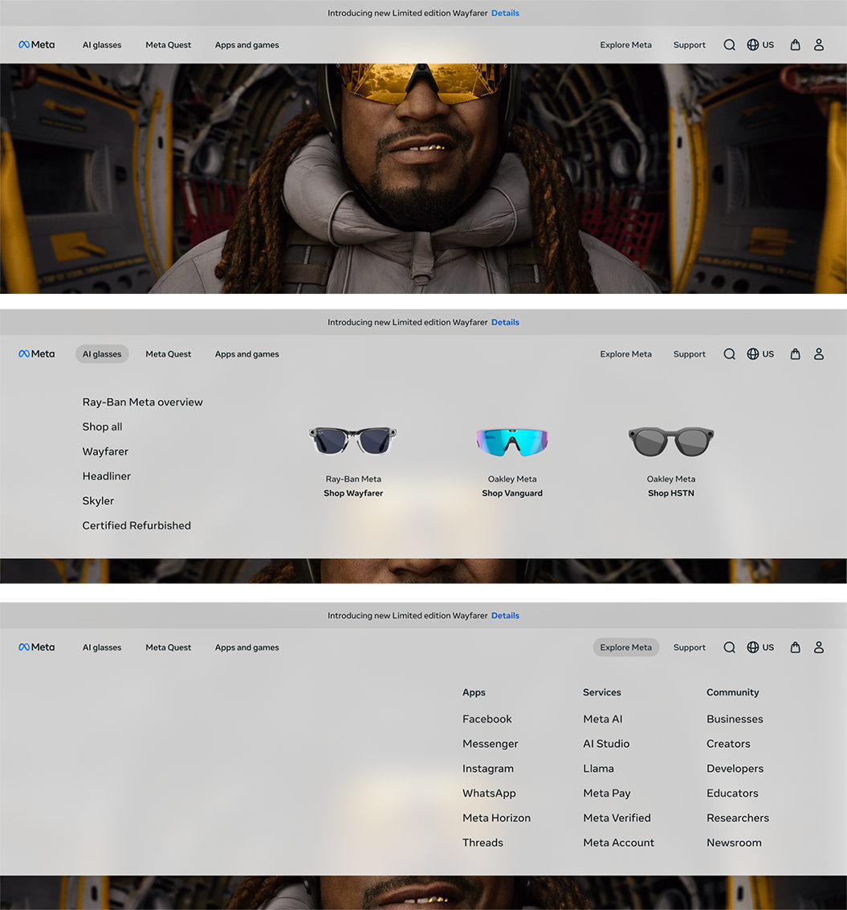Image resolution: width=847 pixels, height=910 pixels.
Task: Click the highlighted AI glasses tab
Action: tap(102, 354)
